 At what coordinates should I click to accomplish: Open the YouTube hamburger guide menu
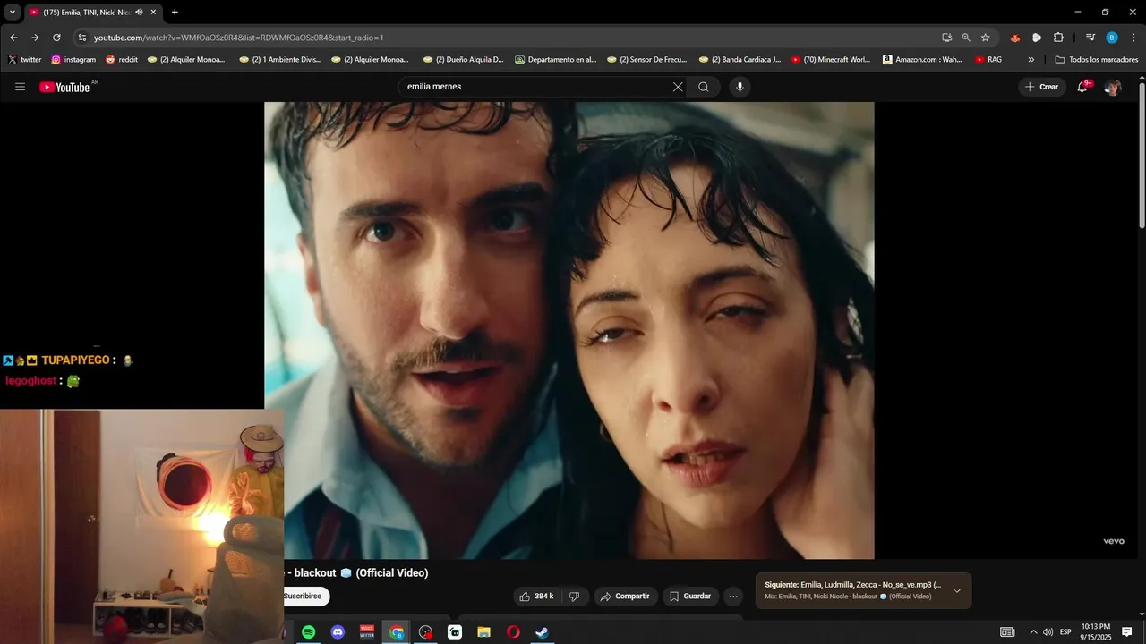(x=20, y=87)
